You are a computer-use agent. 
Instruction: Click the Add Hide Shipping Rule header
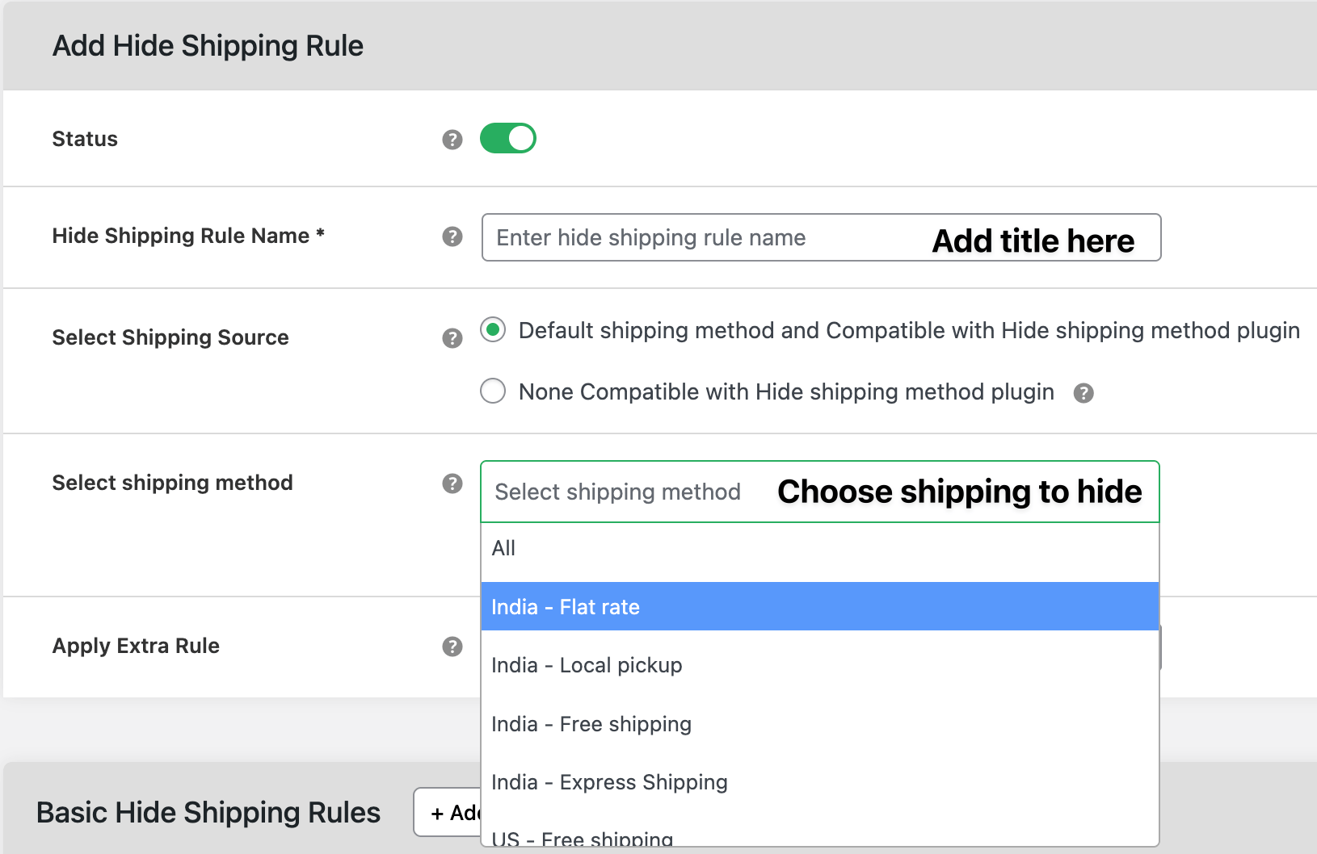[x=208, y=45]
